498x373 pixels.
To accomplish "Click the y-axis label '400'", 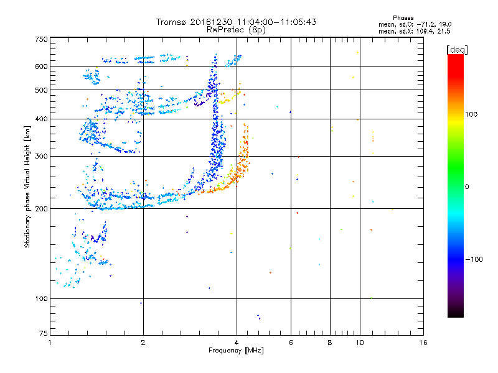I will 41,119.
